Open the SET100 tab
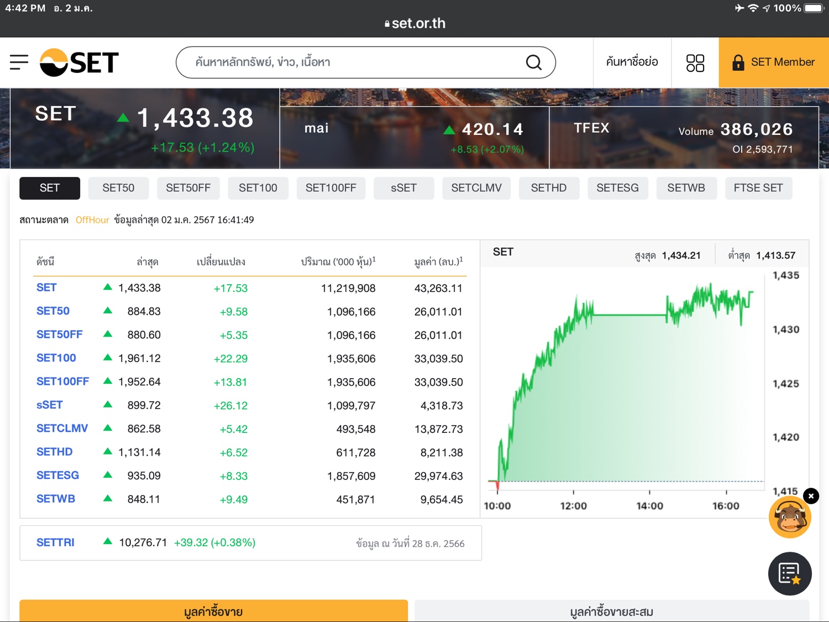Image resolution: width=829 pixels, height=622 pixels. click(258, 188)
